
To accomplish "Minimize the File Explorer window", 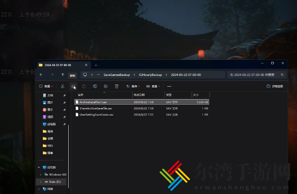I will point(262,63).
